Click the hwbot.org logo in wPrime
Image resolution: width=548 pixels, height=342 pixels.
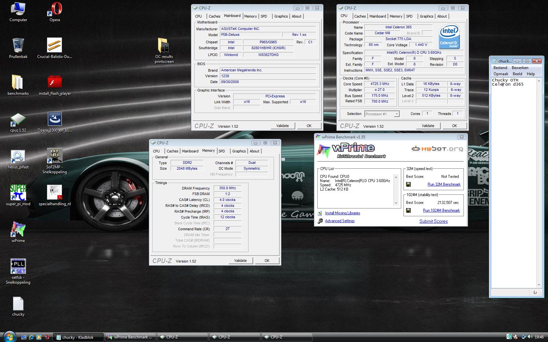tap(437, 149)
